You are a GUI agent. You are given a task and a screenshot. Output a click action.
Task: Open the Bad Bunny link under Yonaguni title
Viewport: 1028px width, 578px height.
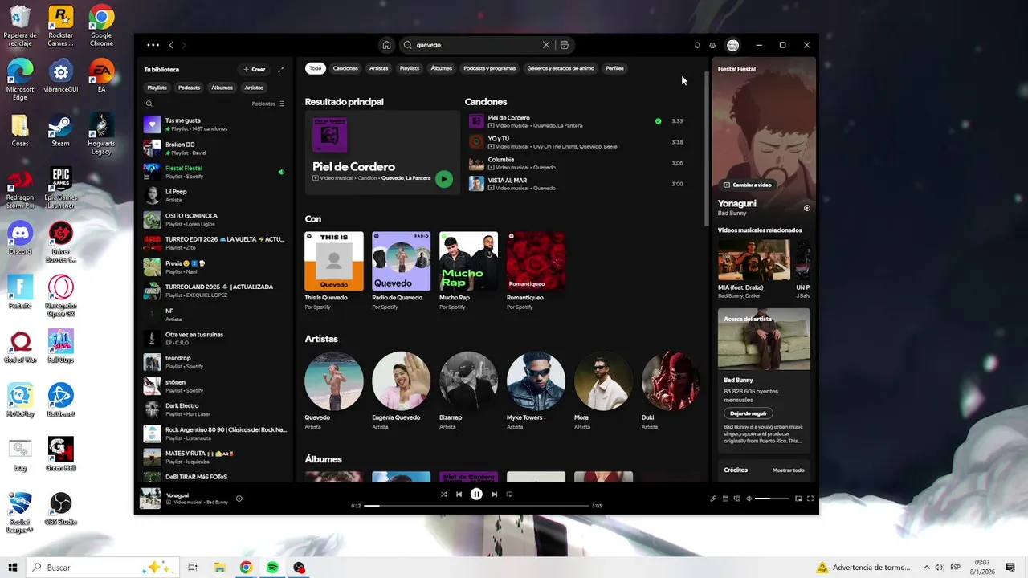(x=732, y=214)
